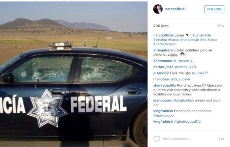Open the #sinaloa hashtag link
Screen dimensions: 230x147
click(x=160, y=40)
